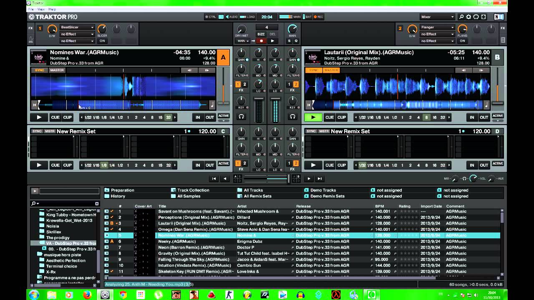Open FX unit 2 last 'no Effect' dropdown
This screenshot has width=534, height=300.
(437, 41)
